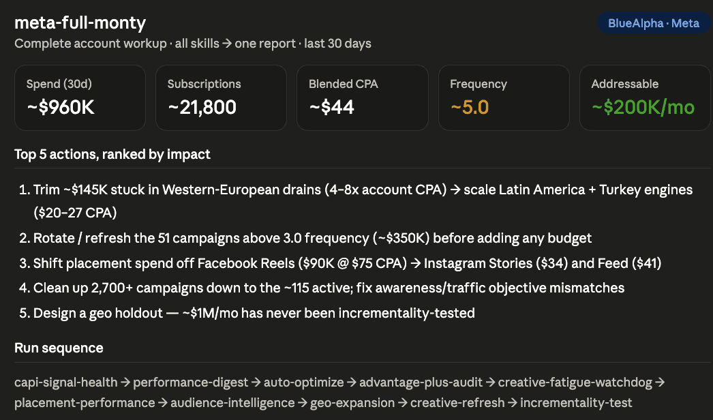Click auto-optimize in run sequence

(x=304, y=382)
